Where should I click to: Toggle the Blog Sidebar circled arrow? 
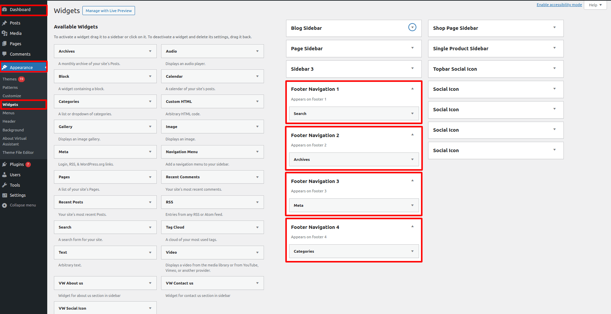412,27
